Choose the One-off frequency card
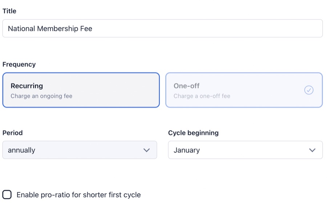327x206 pixels. [243, 90]
